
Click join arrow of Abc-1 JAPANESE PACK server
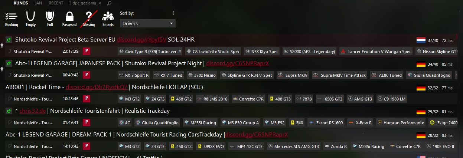[9, 63]
